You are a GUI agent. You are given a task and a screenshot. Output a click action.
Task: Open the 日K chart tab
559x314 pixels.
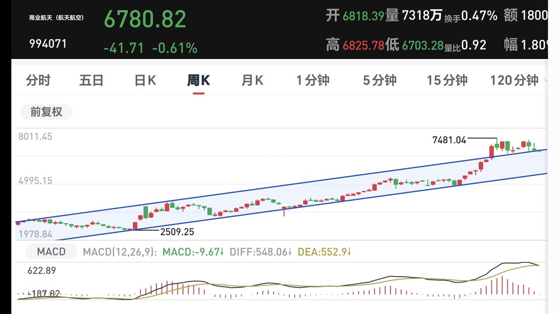[x=145, y=80]
